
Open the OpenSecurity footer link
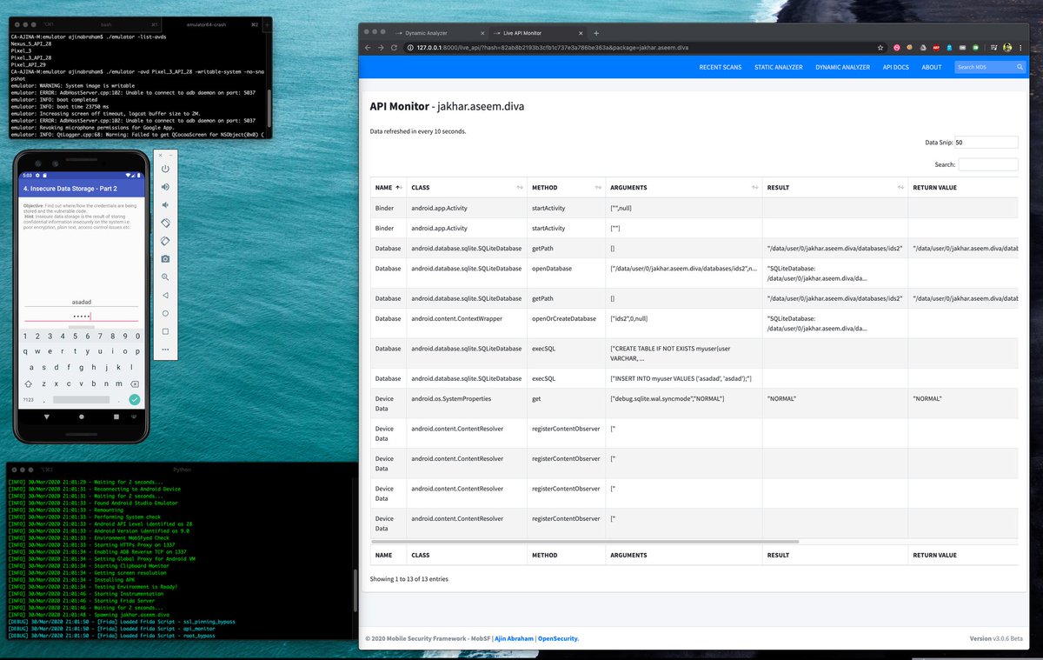click(557, 637)
